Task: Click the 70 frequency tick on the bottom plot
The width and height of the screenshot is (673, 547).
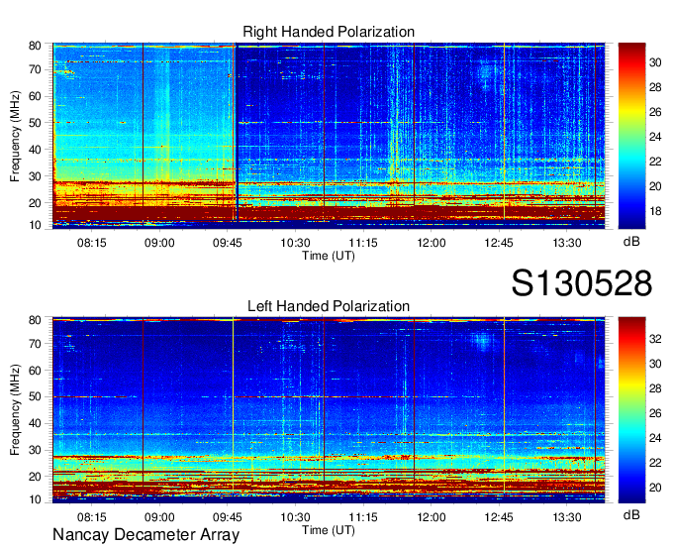Action: pyautogui.click(x=35, y=344)
